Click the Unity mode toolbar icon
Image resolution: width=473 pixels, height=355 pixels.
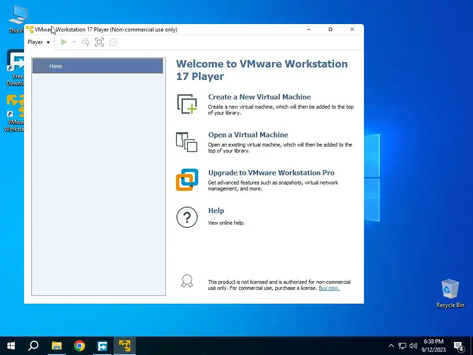[113, 42]
